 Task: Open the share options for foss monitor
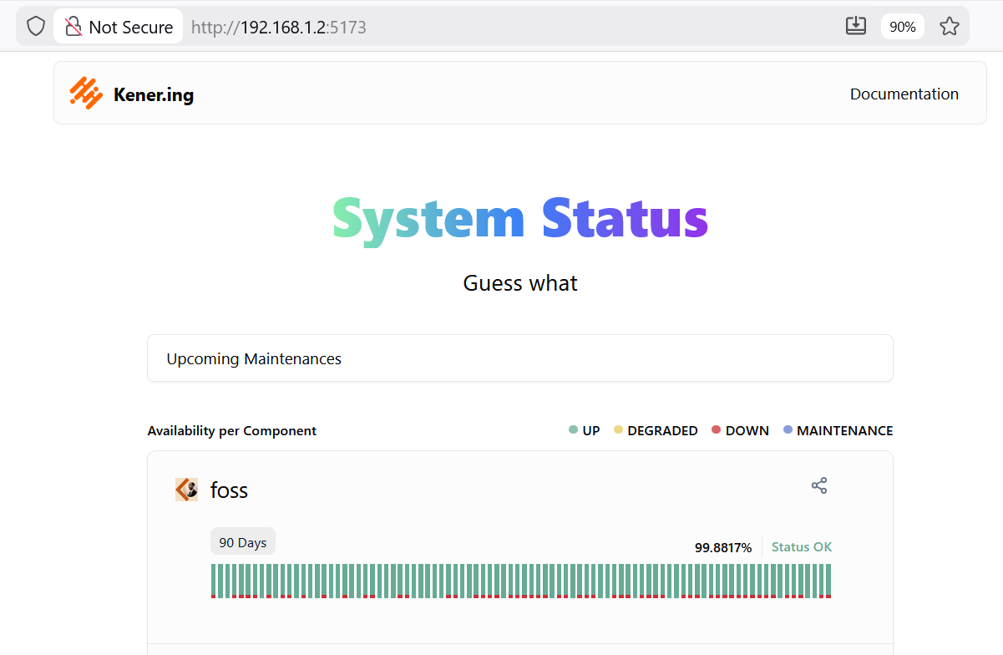click(819, 485)
